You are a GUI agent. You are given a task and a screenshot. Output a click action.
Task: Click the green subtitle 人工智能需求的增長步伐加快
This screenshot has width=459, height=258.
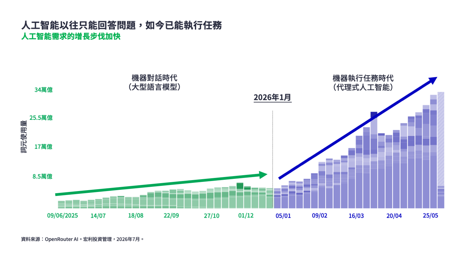point(71,36)
